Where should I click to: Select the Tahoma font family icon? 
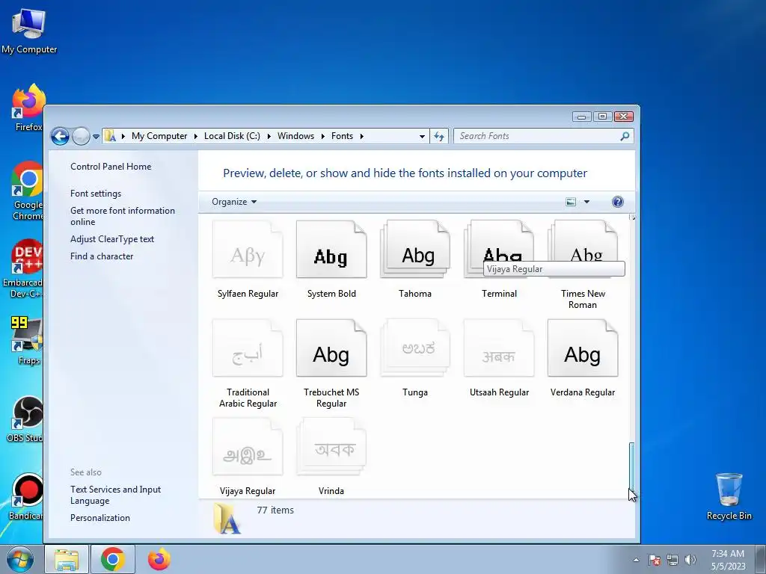click(414, 250)
